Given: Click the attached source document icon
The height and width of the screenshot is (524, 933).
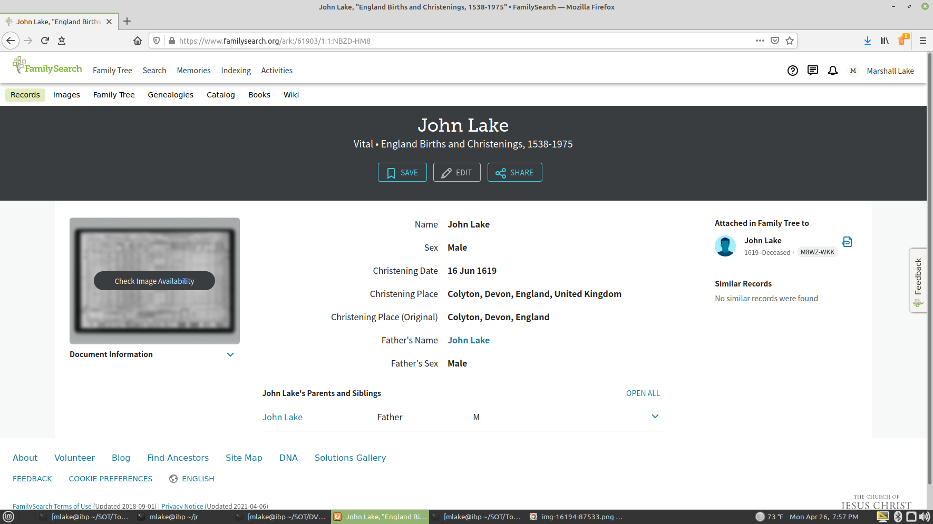Looking at the screenshot, I should click(847, 242).
